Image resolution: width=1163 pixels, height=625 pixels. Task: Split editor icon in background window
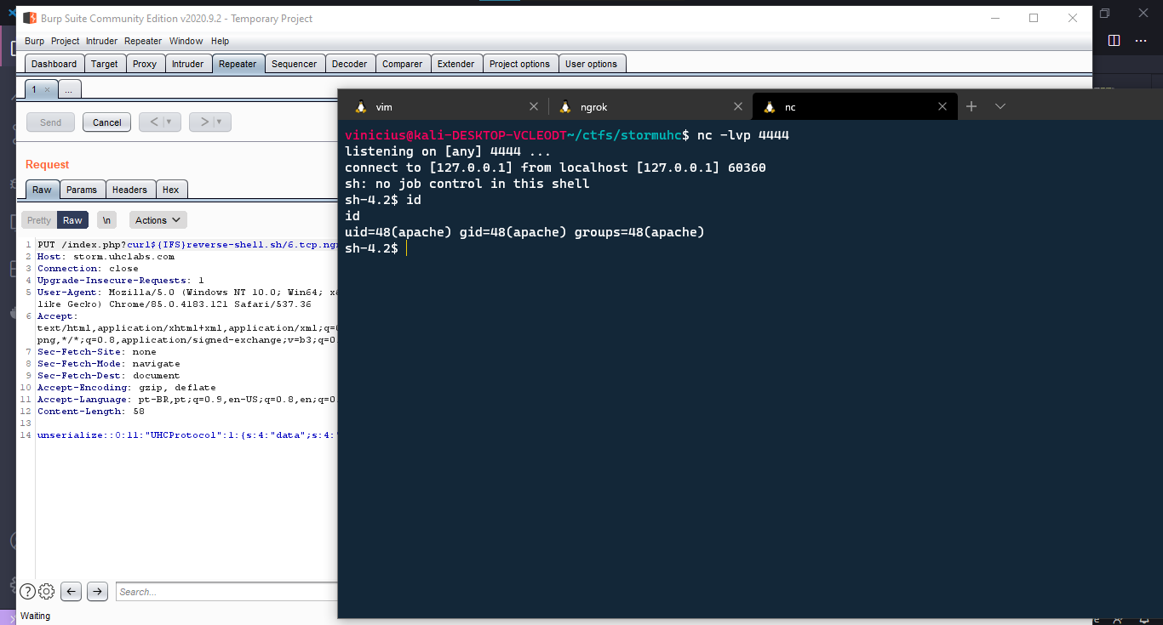point(1114,40)
